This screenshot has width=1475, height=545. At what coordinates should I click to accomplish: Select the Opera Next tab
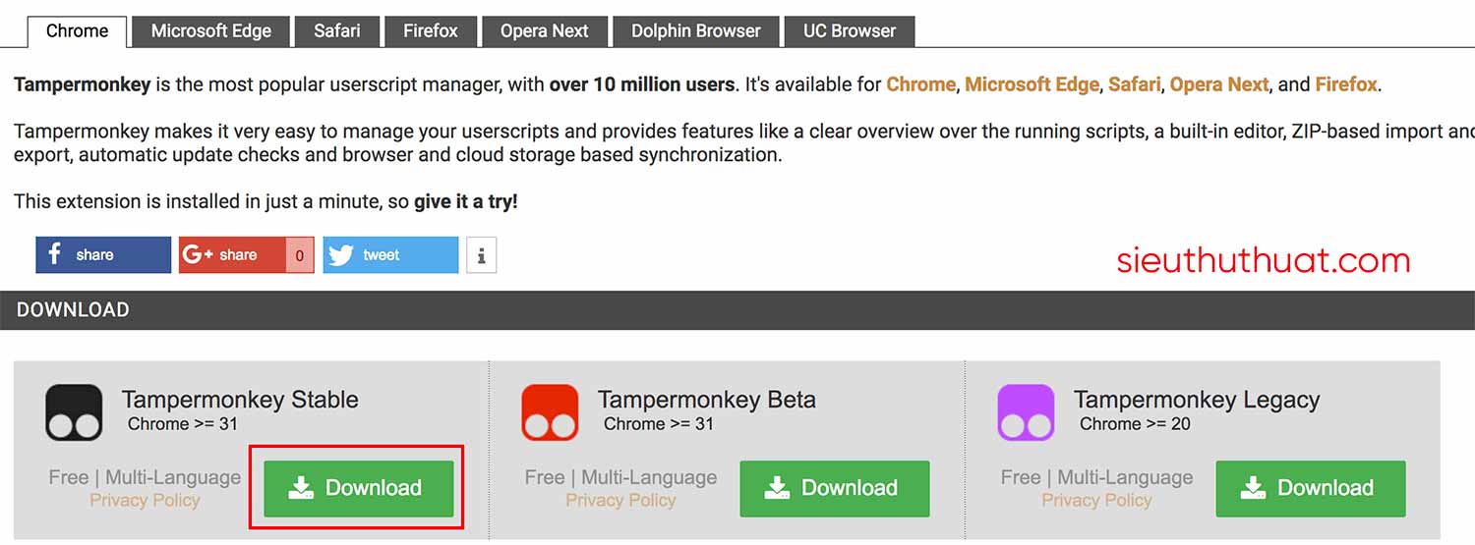pos(544,31)
